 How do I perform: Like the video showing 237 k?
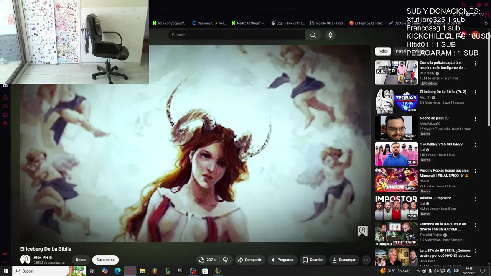207,260
